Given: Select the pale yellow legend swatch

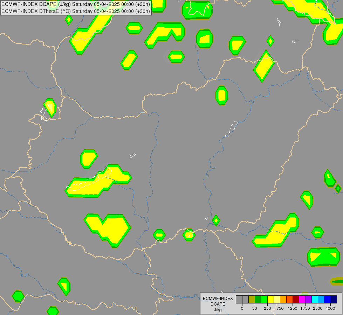Looking at the screenshot, I should point(277,299).
